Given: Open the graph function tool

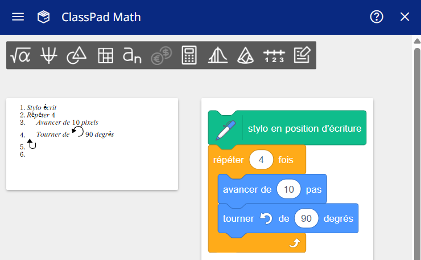Looking at the screenshot, I should pyautogui.click(x=49, y=55).
